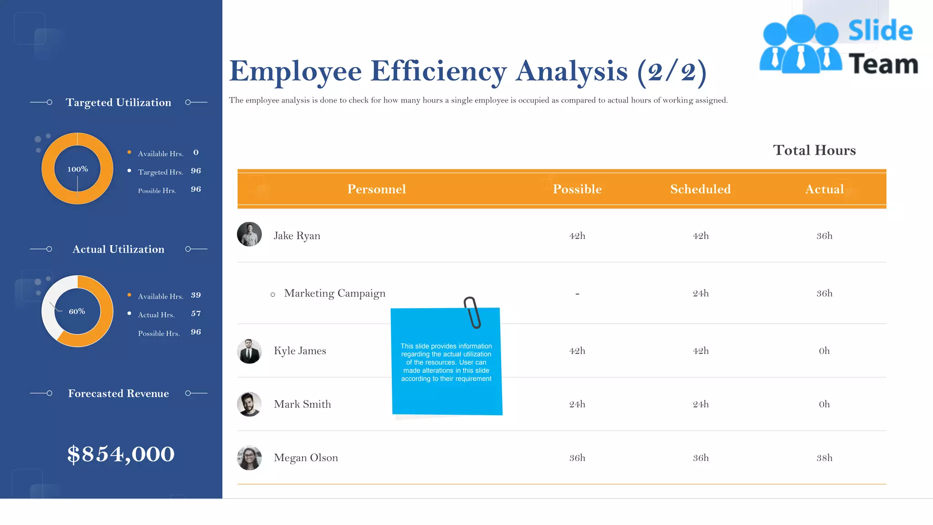Screen dimensions: 933x525
Task: Click the SlideTeam logo
Action: pos(838,44)
